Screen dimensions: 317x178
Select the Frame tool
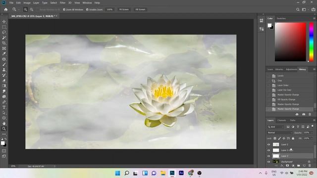(x=4, y=48)
